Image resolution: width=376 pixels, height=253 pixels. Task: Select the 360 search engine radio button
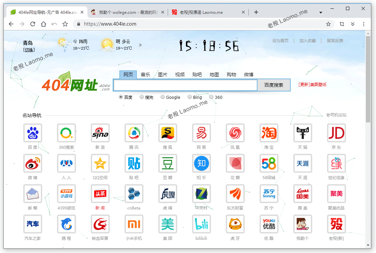(211, 97)
